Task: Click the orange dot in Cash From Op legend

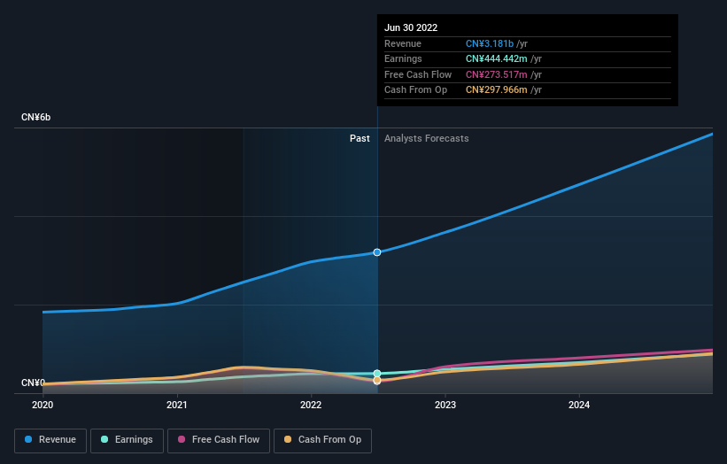Action: [288, 439]
